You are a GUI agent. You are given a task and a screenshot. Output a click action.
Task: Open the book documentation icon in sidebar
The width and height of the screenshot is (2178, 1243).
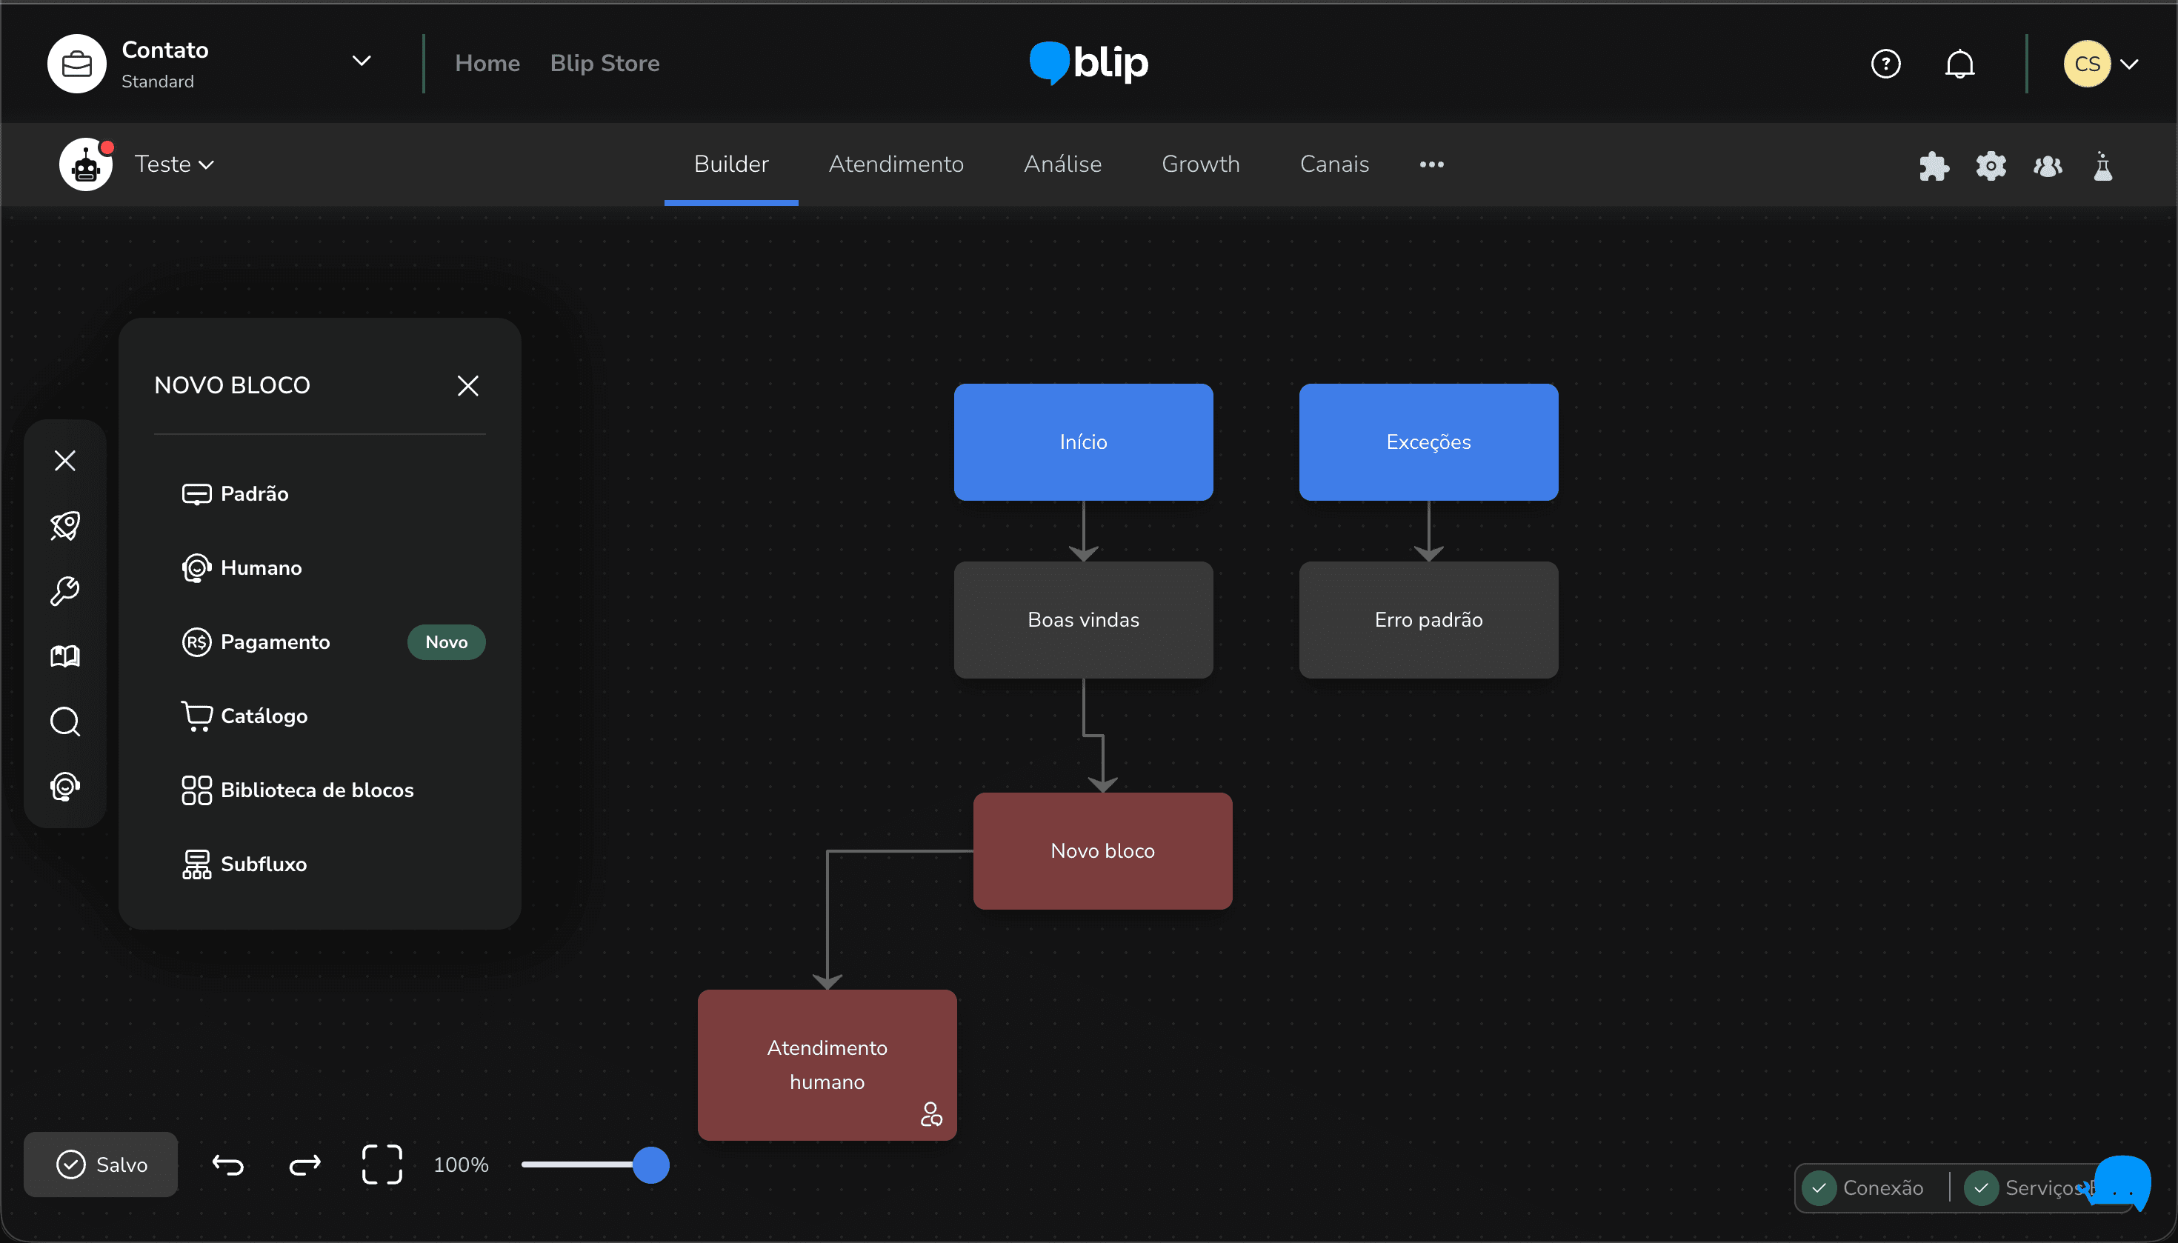pos(65,656)
